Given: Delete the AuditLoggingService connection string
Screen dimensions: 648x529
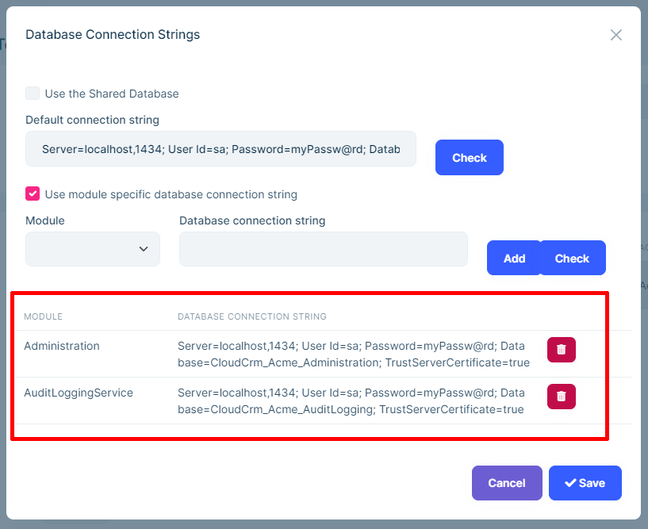Looking at the screenshot, I should point(561,397).
